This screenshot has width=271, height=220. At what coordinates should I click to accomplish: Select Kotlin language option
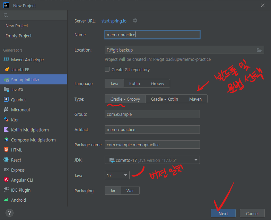pyautogui.click(x=135, y=83)
